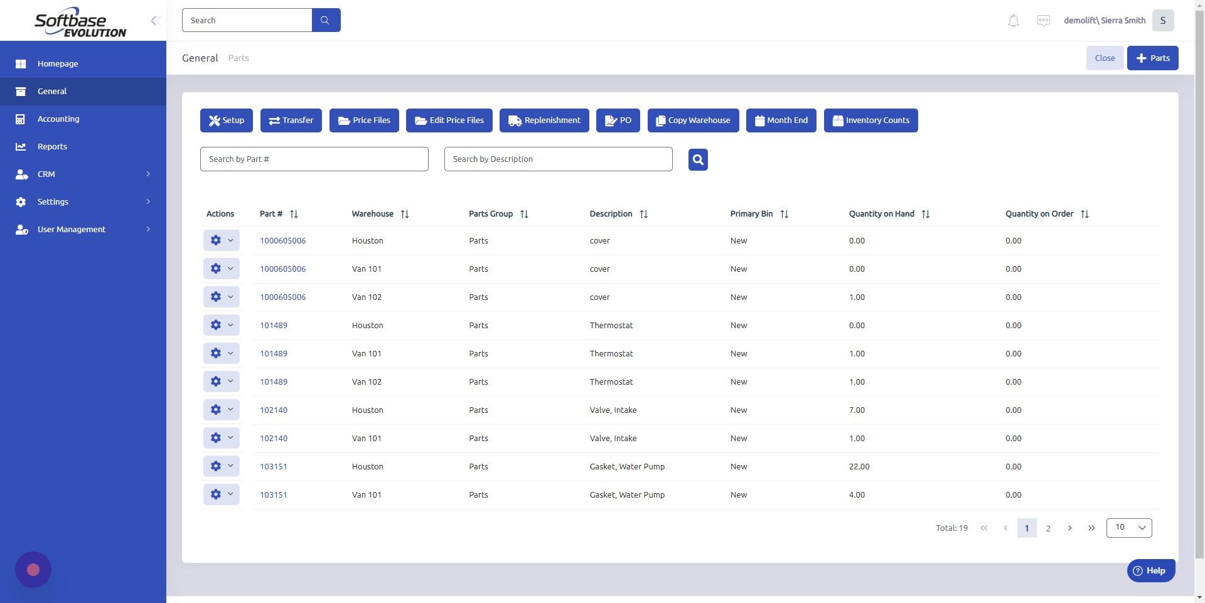Open part 101489 in Houston warehouse
This screenshot has height=603, width=1205.
click(x=274, y=325)
